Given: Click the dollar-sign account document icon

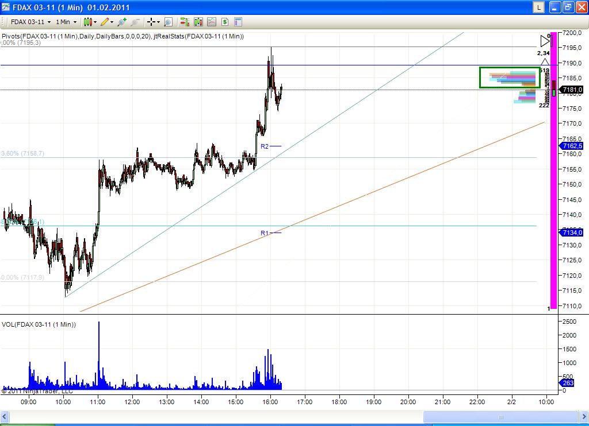Looking at the screenshot, I should coord(225,22).
